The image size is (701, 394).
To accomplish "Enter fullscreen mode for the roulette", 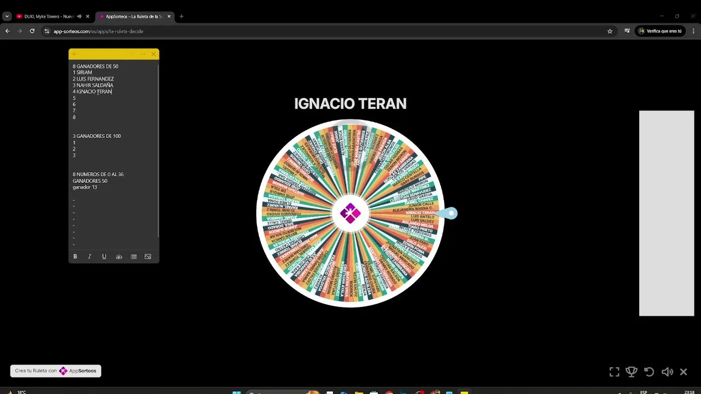I will click(614, 372).
